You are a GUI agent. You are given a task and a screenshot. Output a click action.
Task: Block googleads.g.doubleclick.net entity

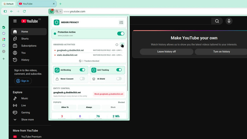tap(109, 94)
